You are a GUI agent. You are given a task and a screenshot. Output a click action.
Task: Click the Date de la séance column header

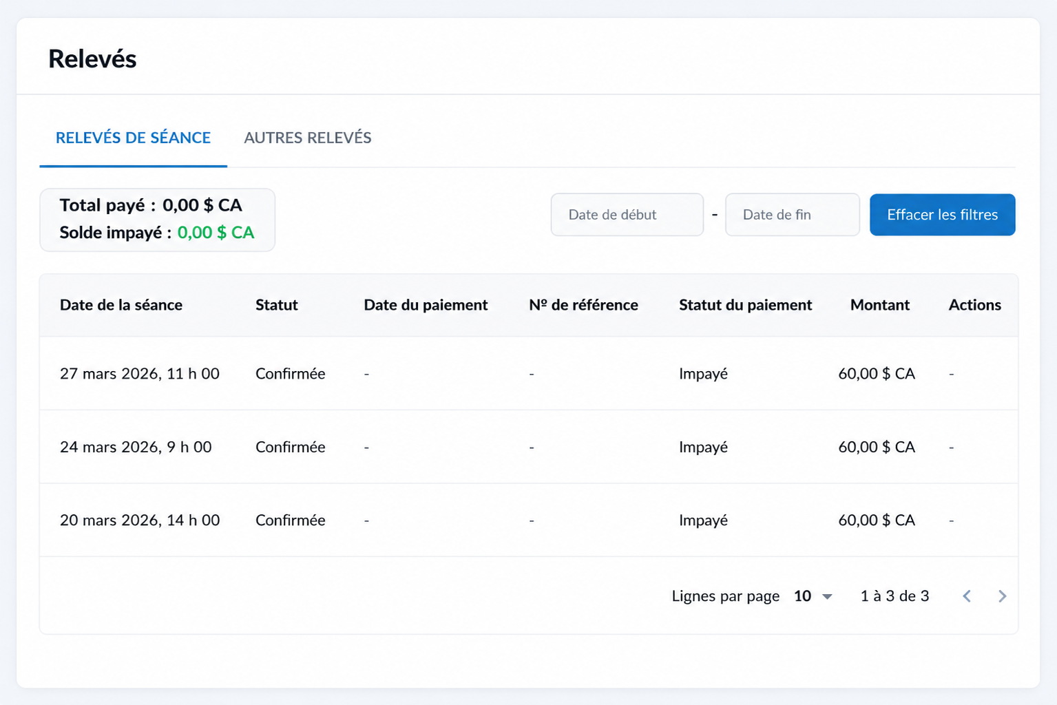(x=121, y=305)
